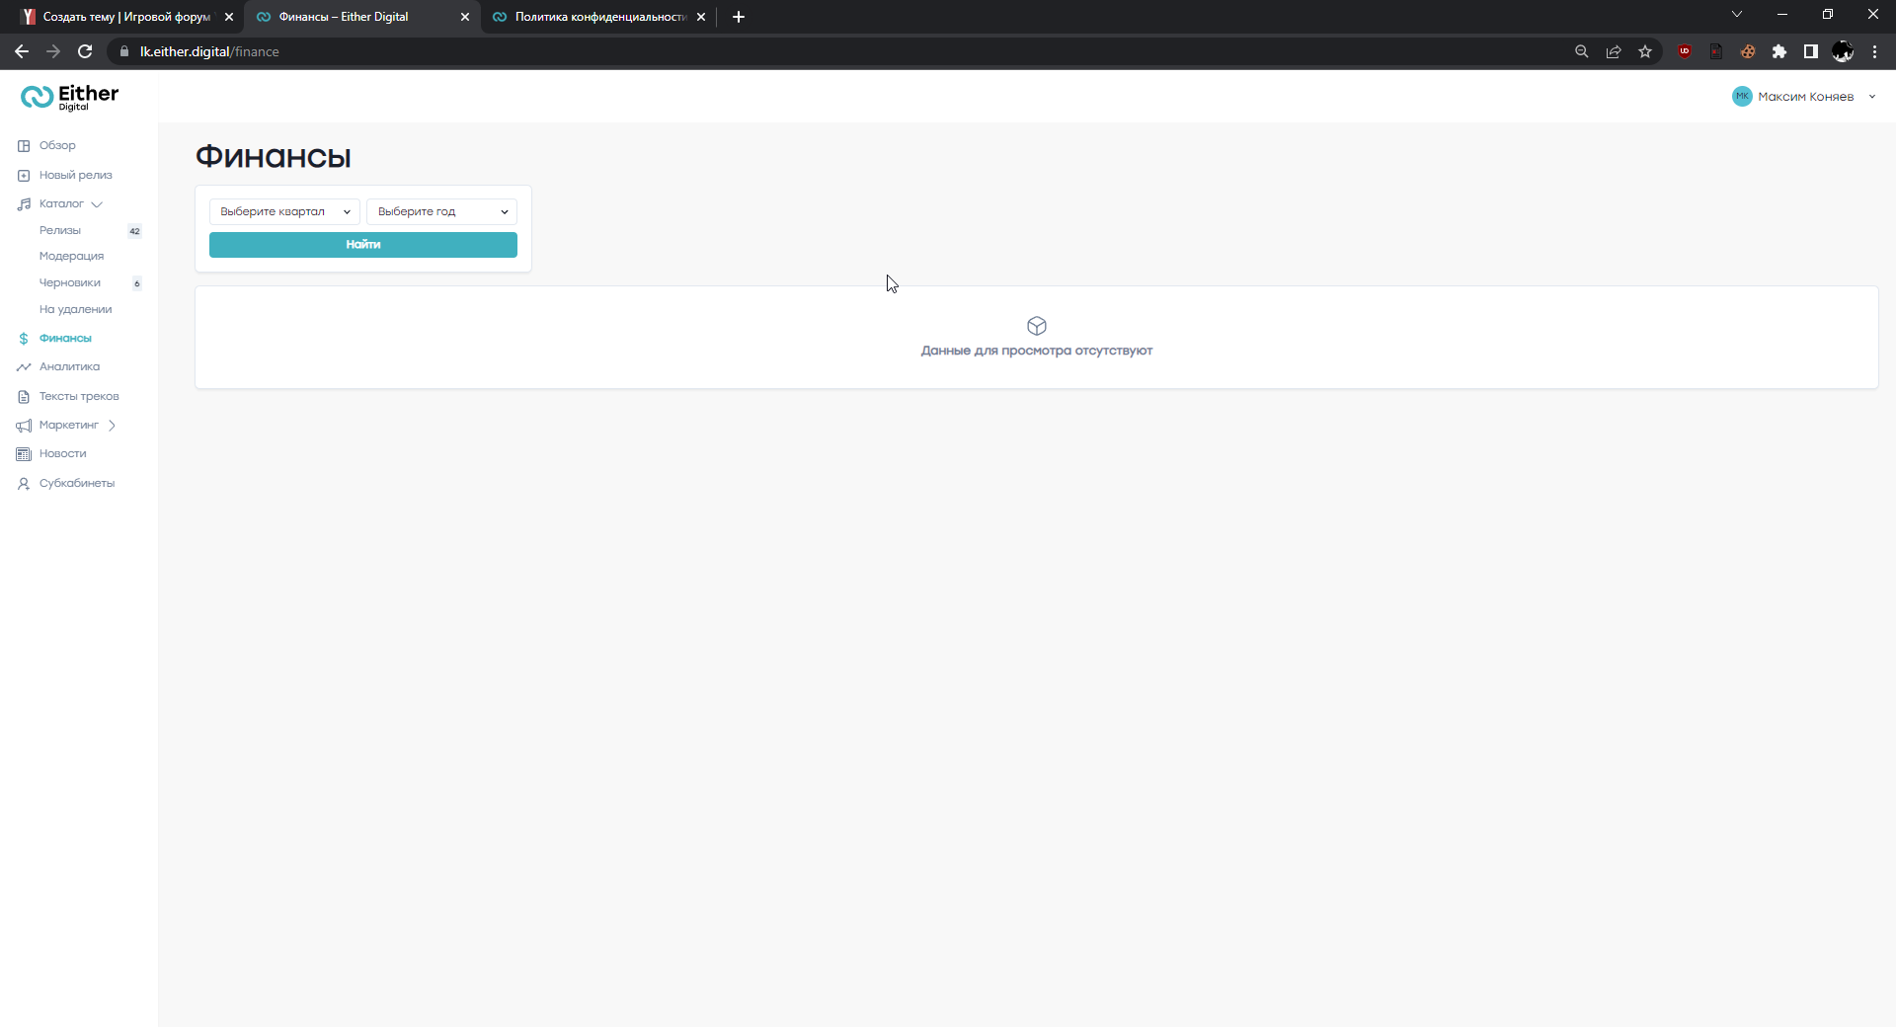The width and height of the screenshot is (1896, 1027).
Task: Open the Выберите год dropdown
Action: click(x=441, y=211)
